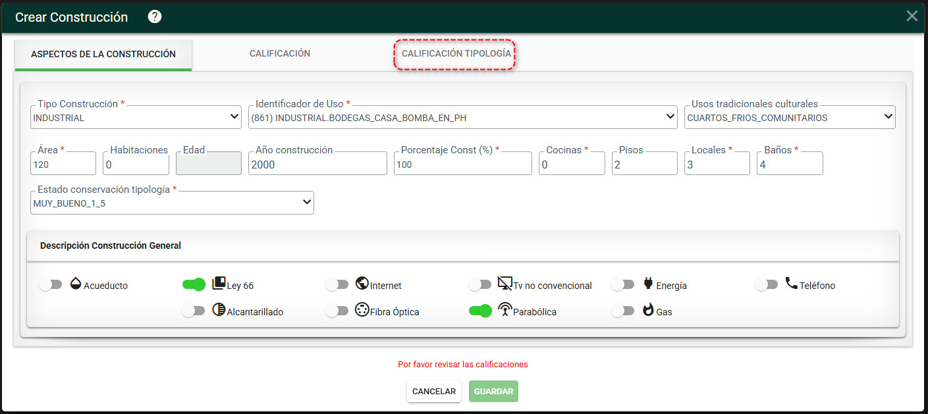Click the Internet globe icon
Viewport: 928px width, 414px height.
[362, 284]
